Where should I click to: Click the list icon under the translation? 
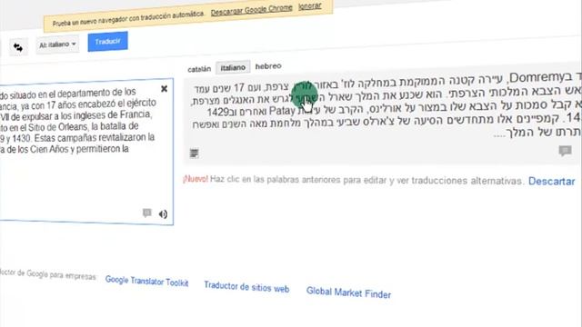(x=194, y=154)
